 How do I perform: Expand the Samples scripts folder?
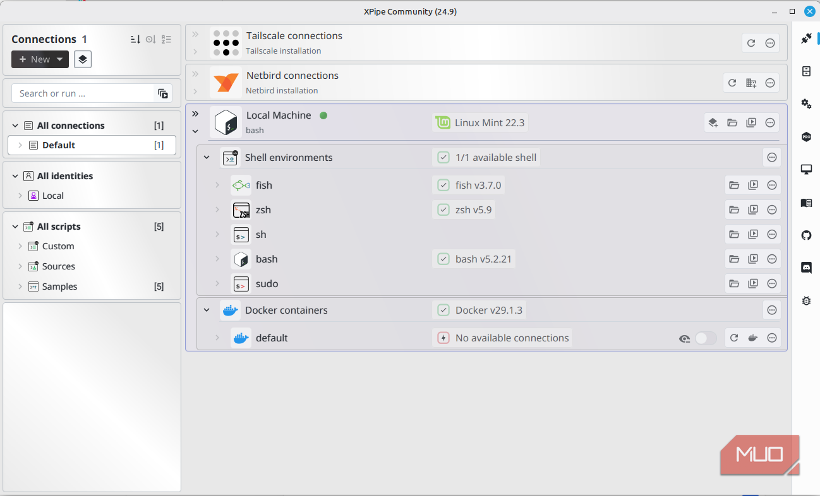[20, 286]
